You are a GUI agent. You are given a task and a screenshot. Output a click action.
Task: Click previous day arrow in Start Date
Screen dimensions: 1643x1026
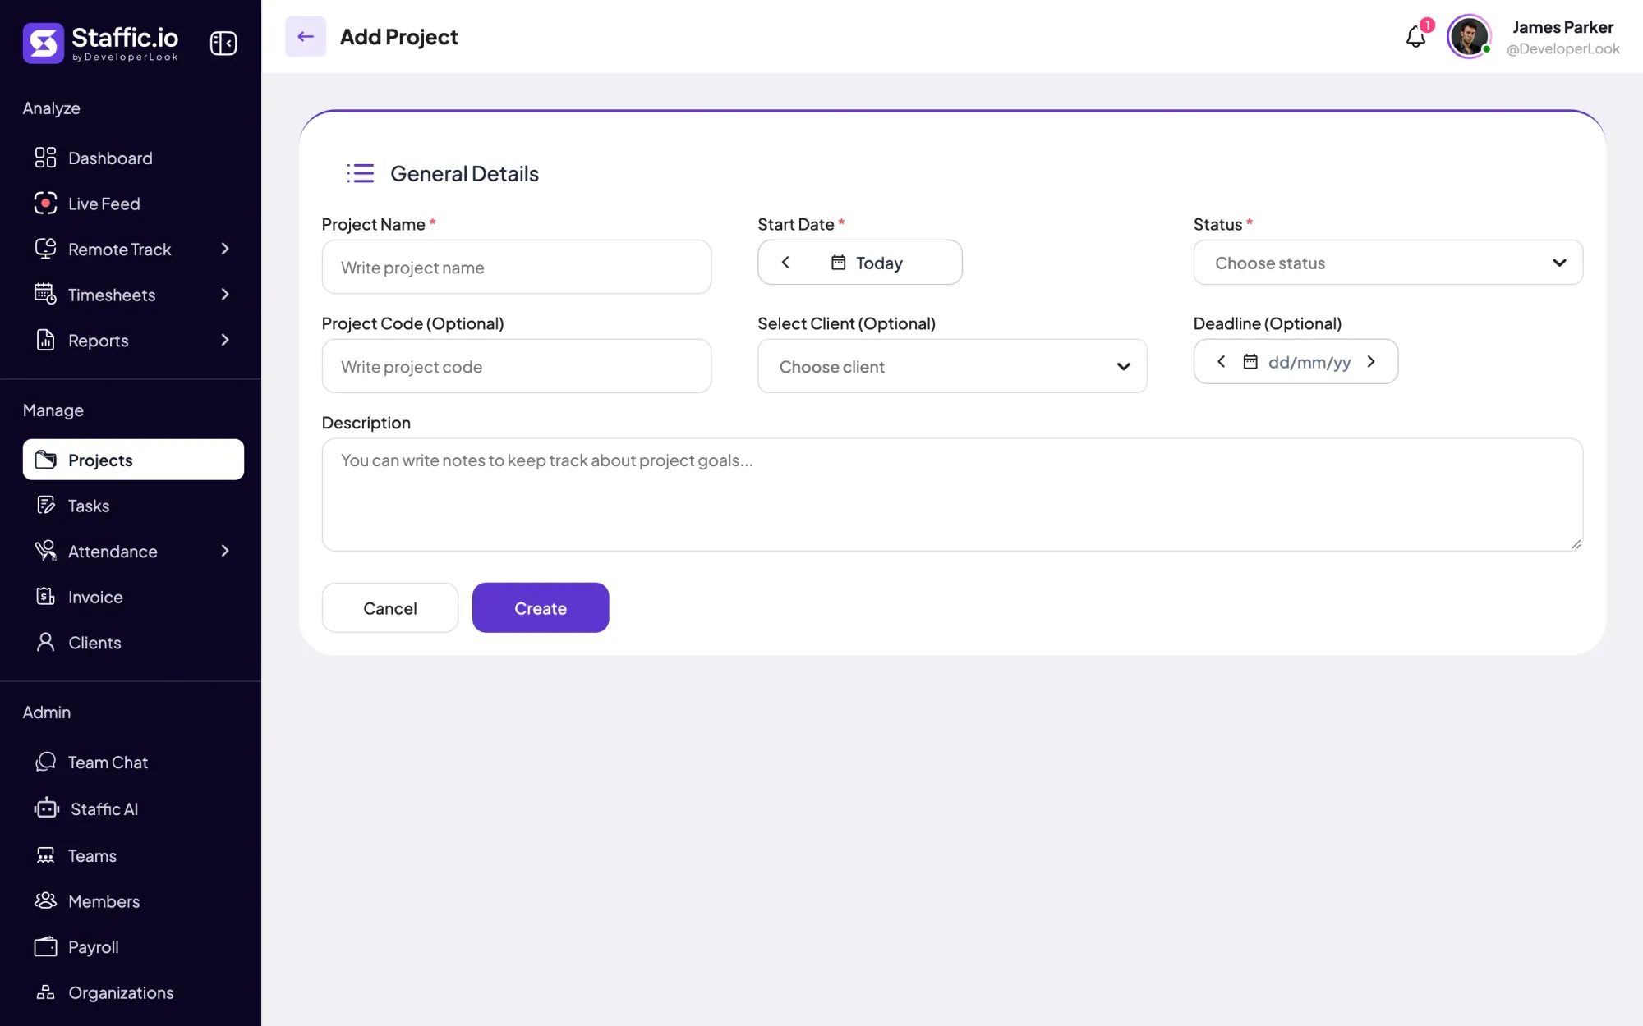tap(785, 262)
